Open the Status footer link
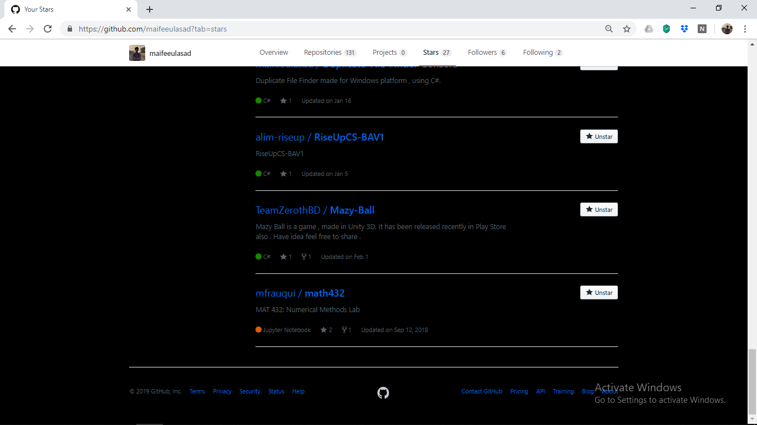The image size is (757, 425). [276, 391]
